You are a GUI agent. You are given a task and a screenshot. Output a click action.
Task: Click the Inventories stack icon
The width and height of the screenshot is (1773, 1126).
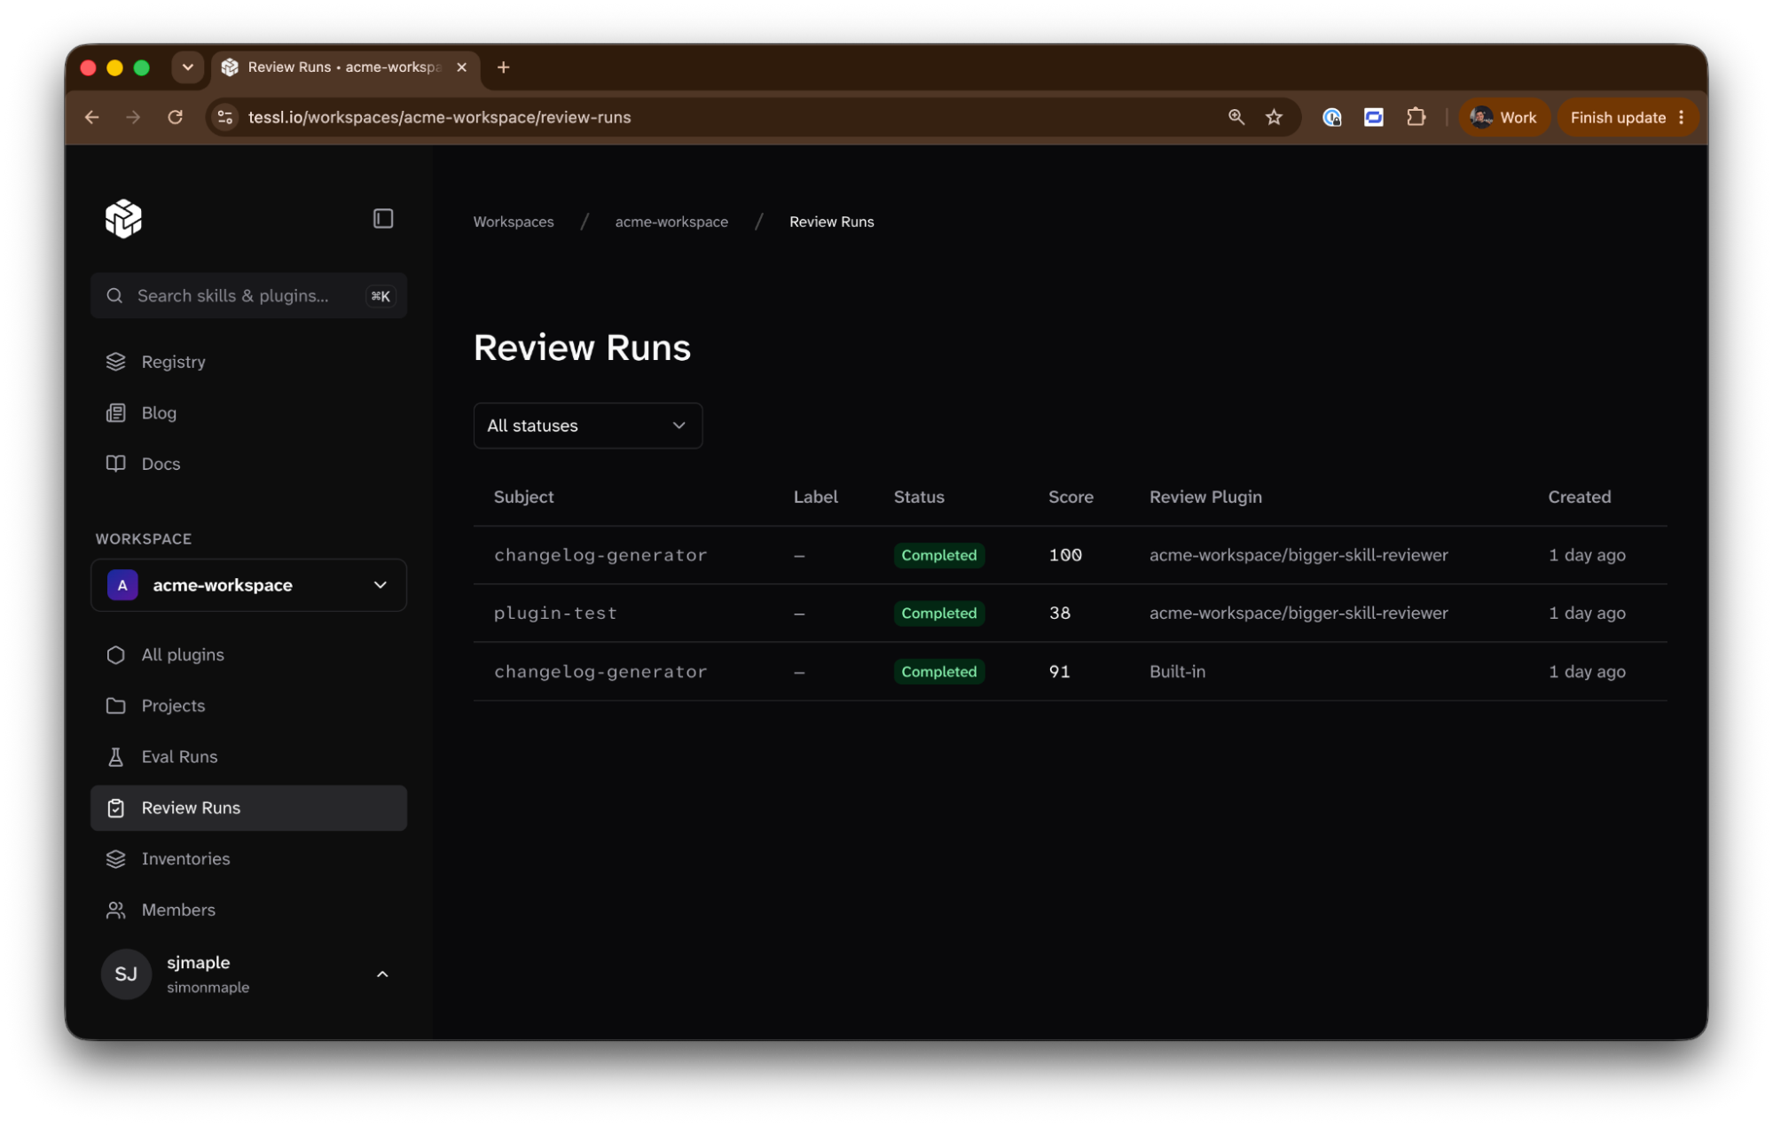116,858
